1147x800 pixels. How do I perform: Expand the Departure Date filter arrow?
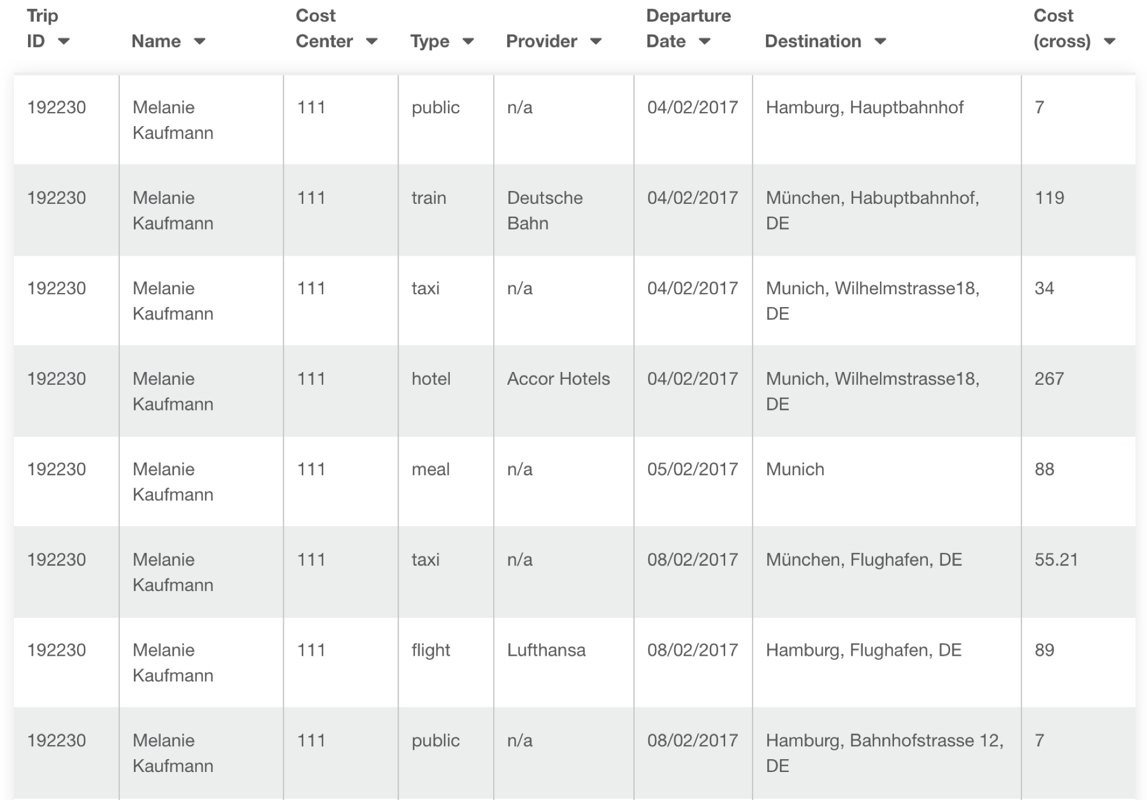coord(705,41)
